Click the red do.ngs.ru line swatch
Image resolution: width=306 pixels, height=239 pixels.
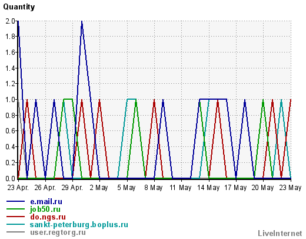tap(15, 217)
